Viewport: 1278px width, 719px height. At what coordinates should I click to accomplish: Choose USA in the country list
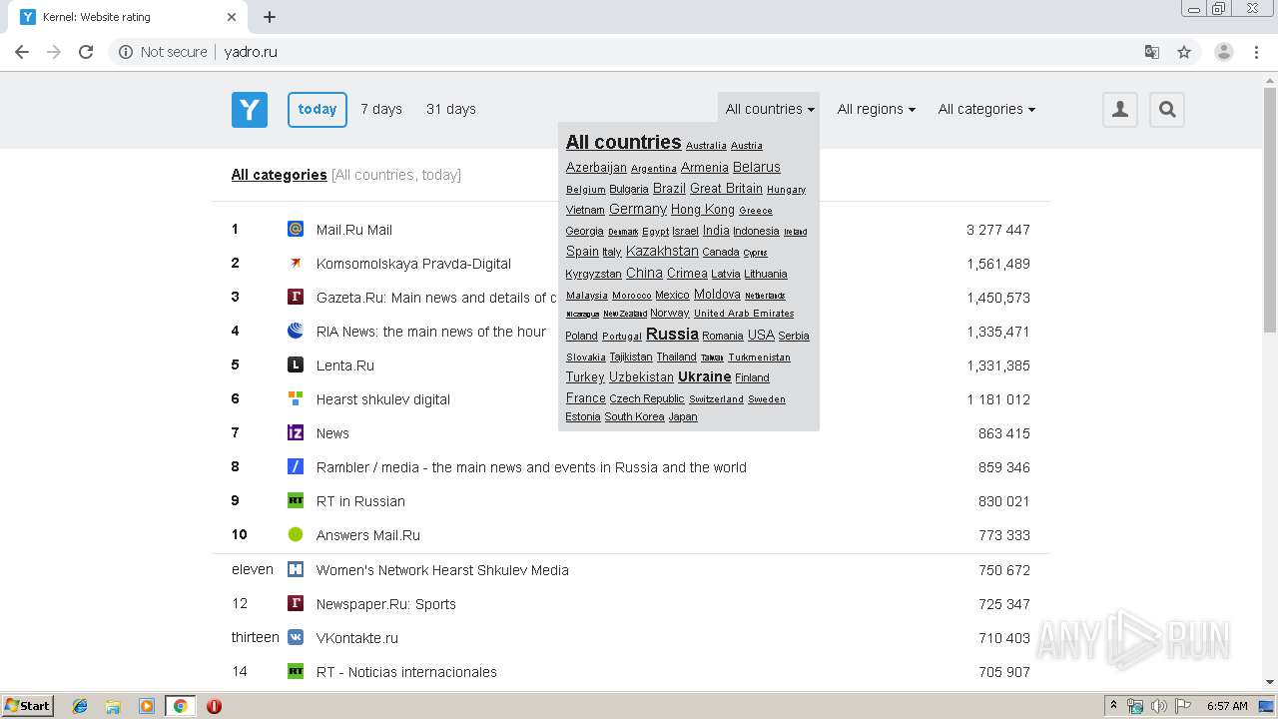coord(761,335)
